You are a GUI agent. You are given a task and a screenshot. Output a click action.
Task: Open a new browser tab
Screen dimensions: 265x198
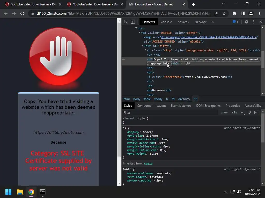[194, 4]
